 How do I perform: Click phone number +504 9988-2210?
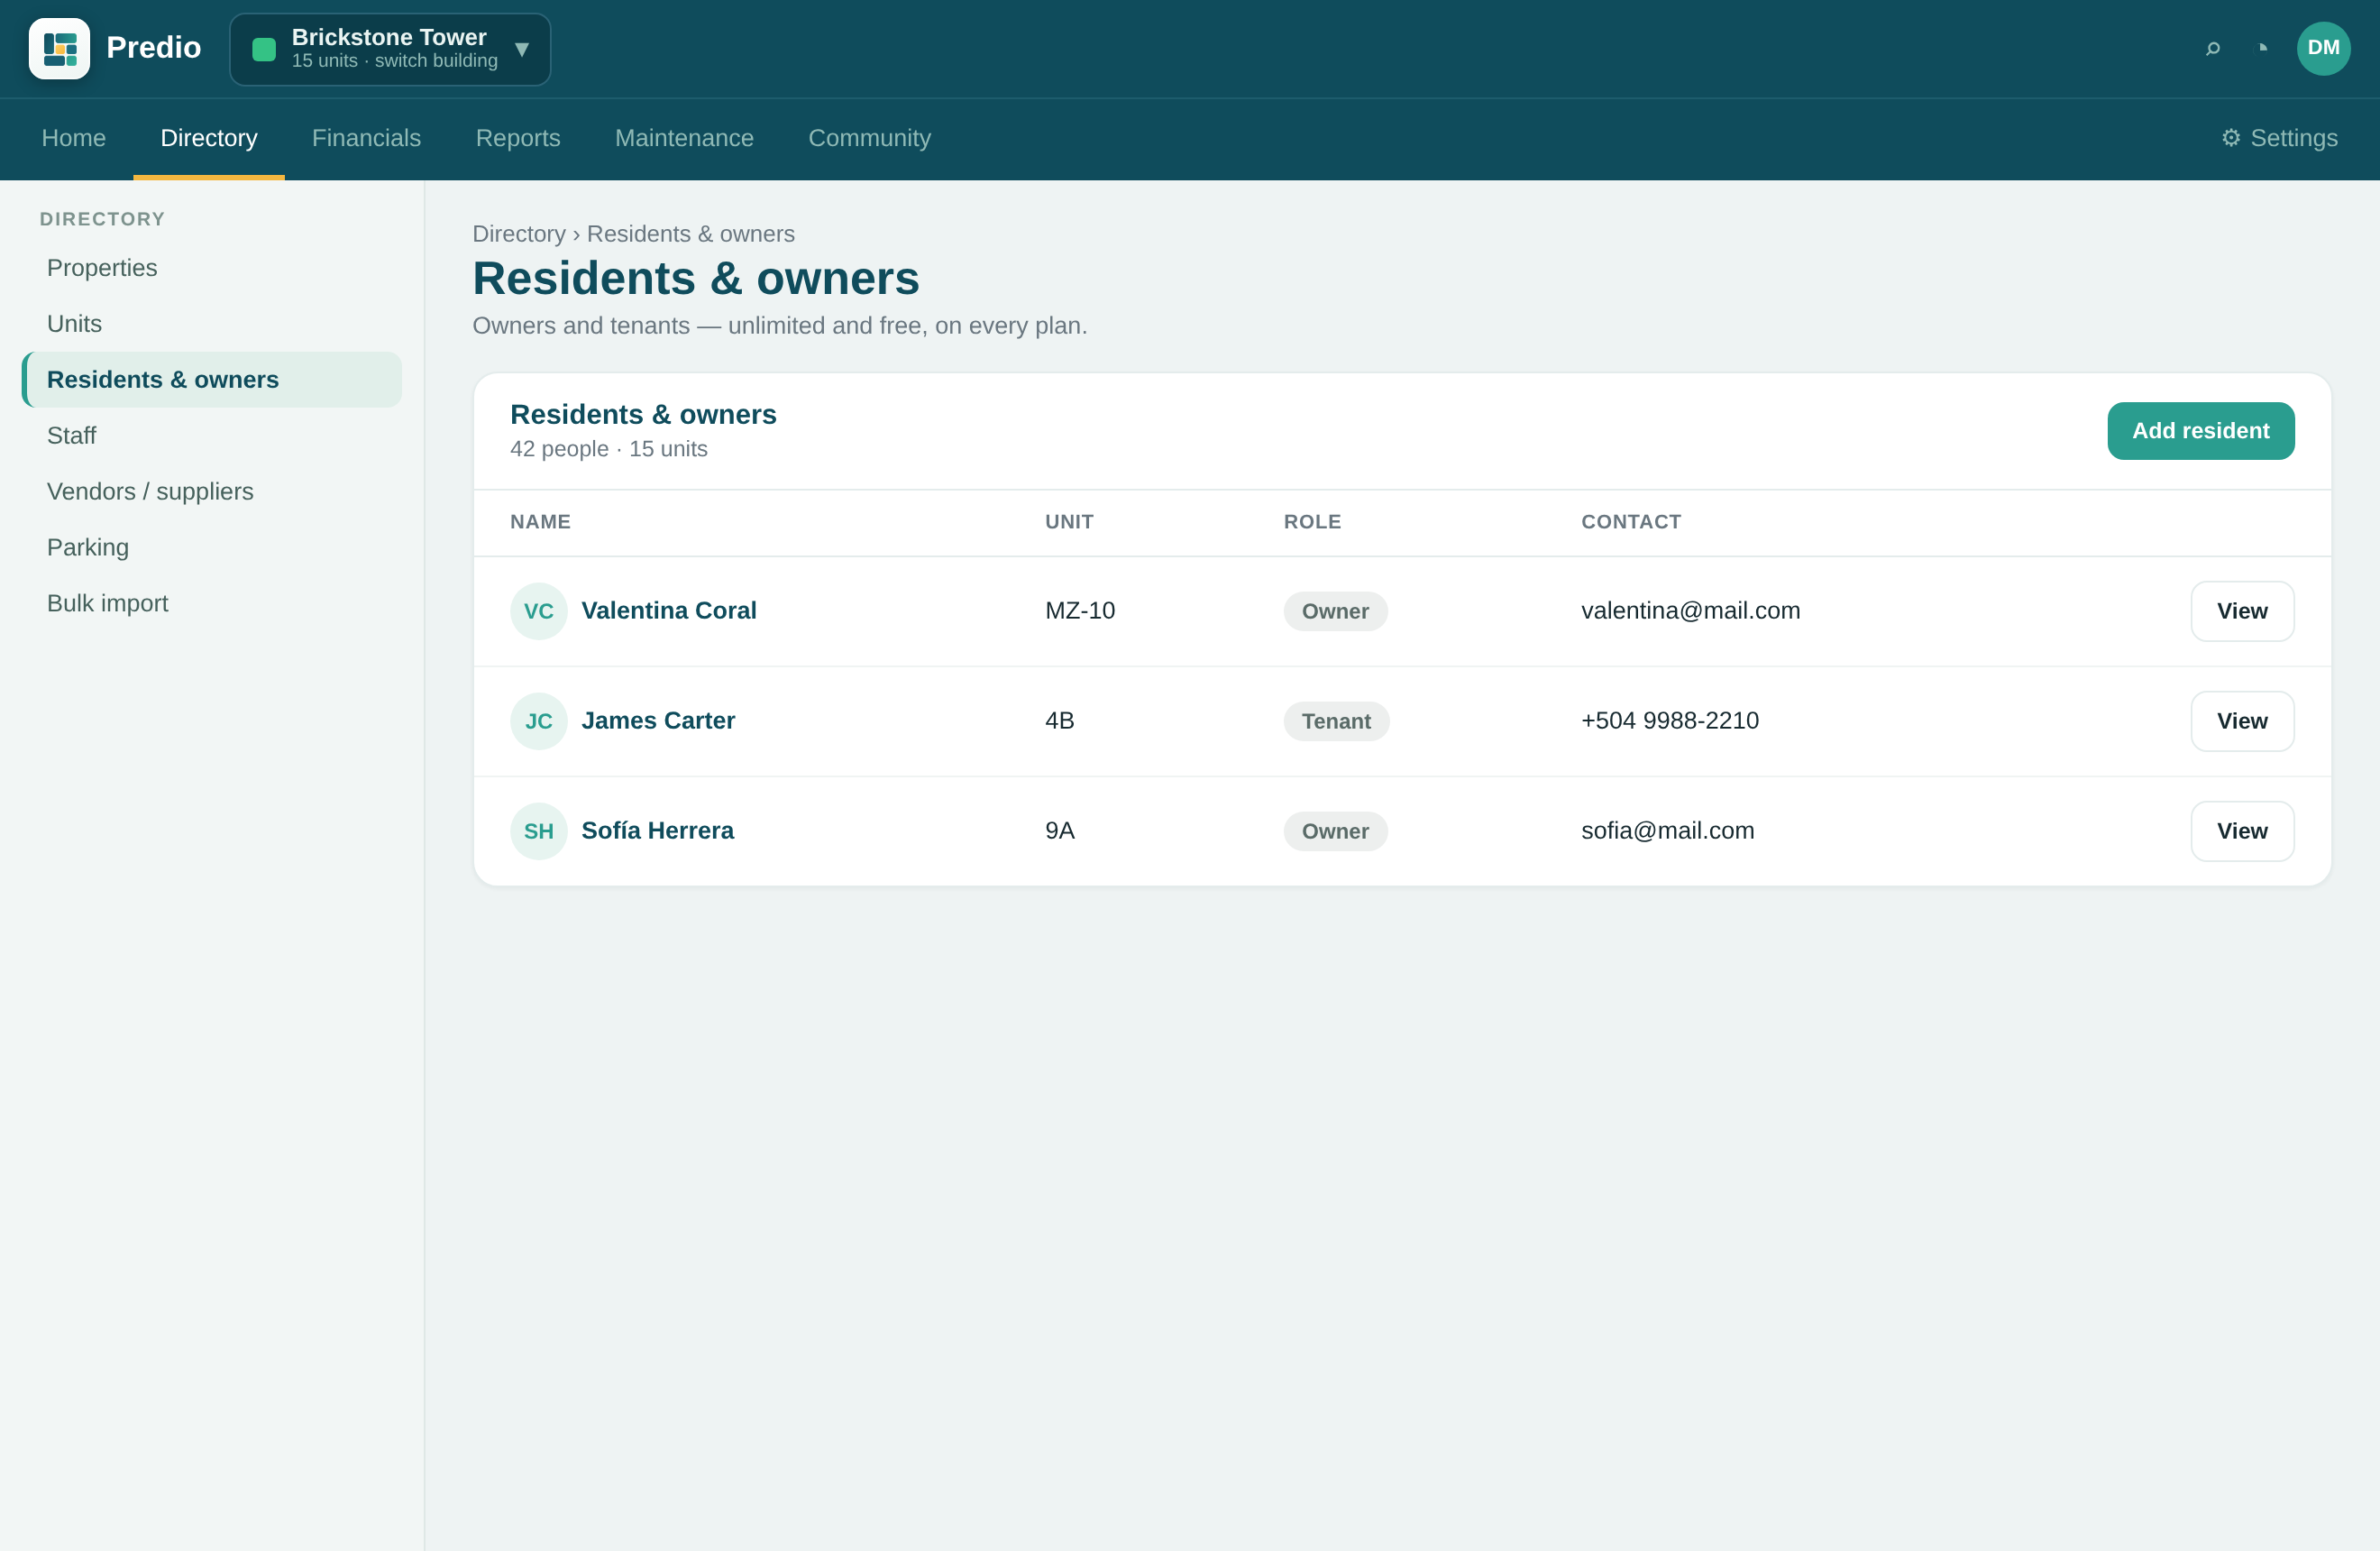(1670, 721)
